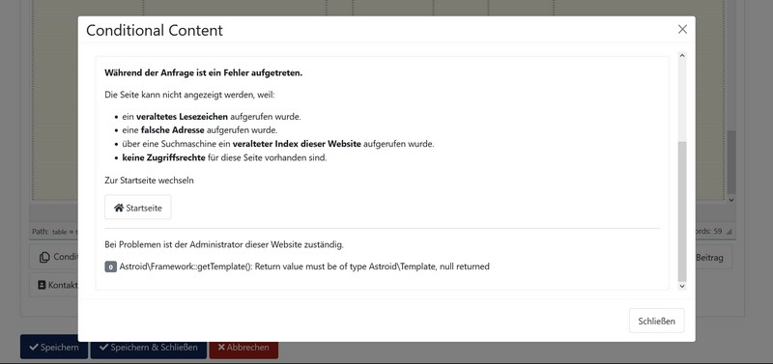773x364 pixels.
Task: Click the 'Path: table' status text behind dialog
Action: point(49,232)
